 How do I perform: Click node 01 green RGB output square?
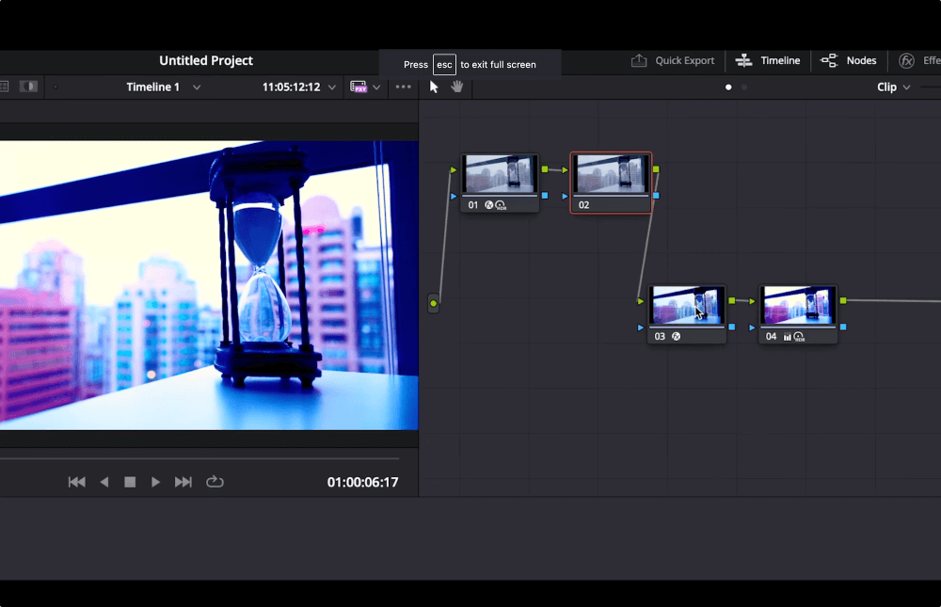click(545, 169)
